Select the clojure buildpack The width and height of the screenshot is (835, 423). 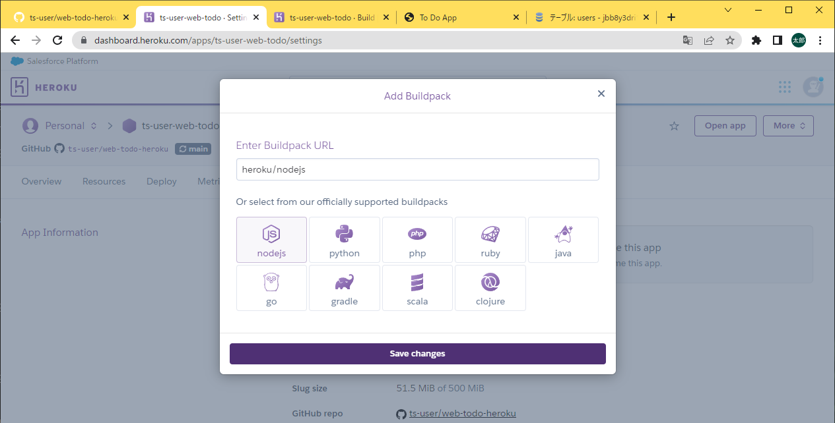[x=490, y=288]
